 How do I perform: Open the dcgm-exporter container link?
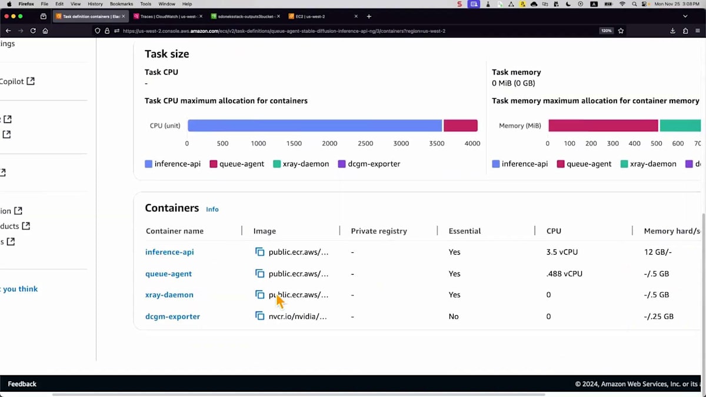[x=172, y=316]
